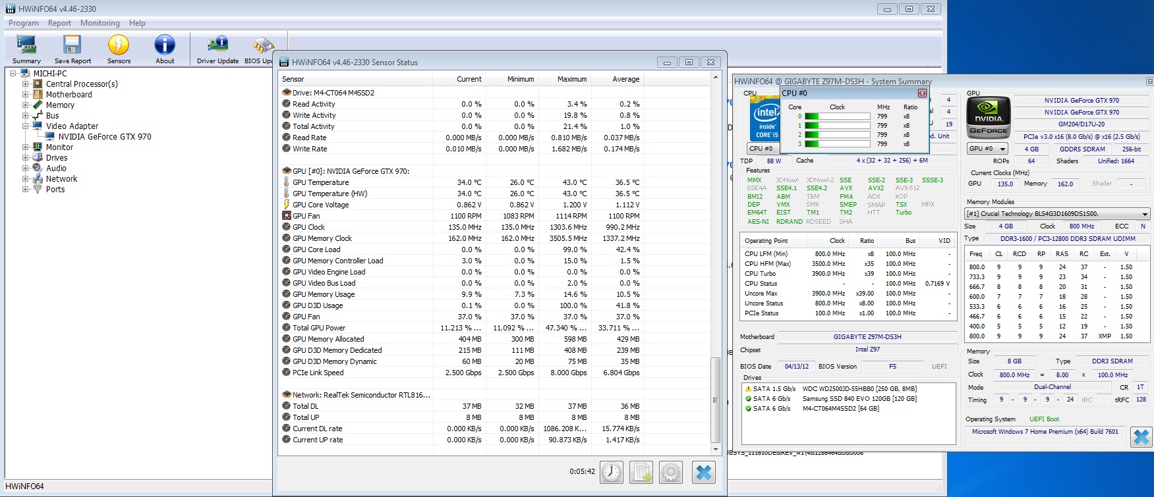
Task: Open the Report menu
Action: pos(59,23)
